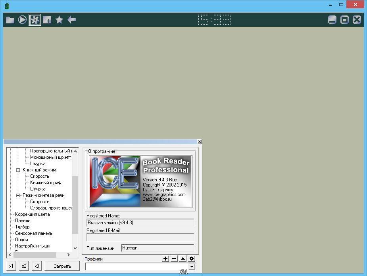Image resolution: width=367 pixels, height=276 pixels.
Task: Open a book with the folder icon
Action: click(10, 20)
